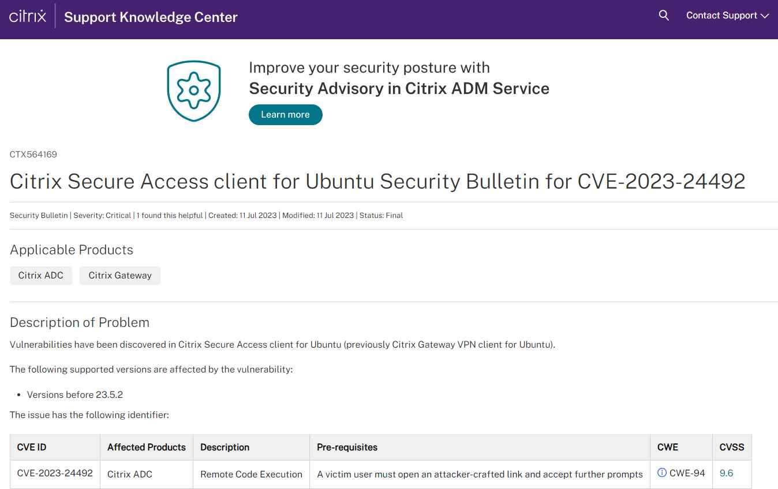Click the shield gear security icon
The height and width of the screenshot is (489, 778).
[194, 91]
